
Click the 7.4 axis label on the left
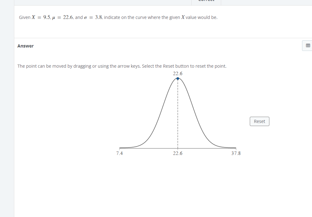pos(120,153)
